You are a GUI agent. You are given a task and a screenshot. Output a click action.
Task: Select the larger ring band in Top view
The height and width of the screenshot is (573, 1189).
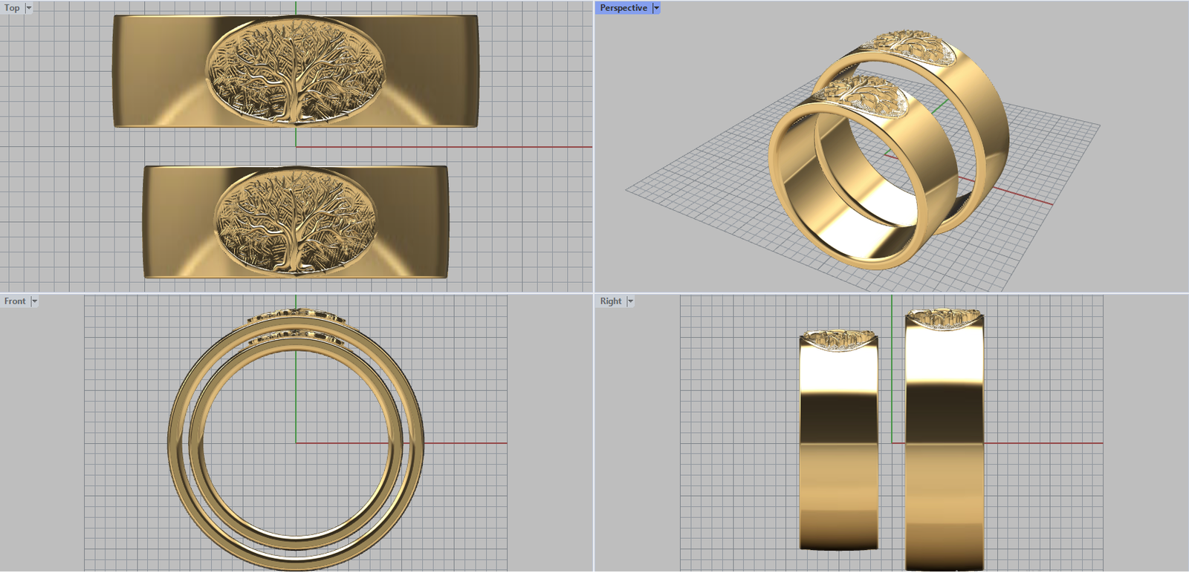point(156,71)
